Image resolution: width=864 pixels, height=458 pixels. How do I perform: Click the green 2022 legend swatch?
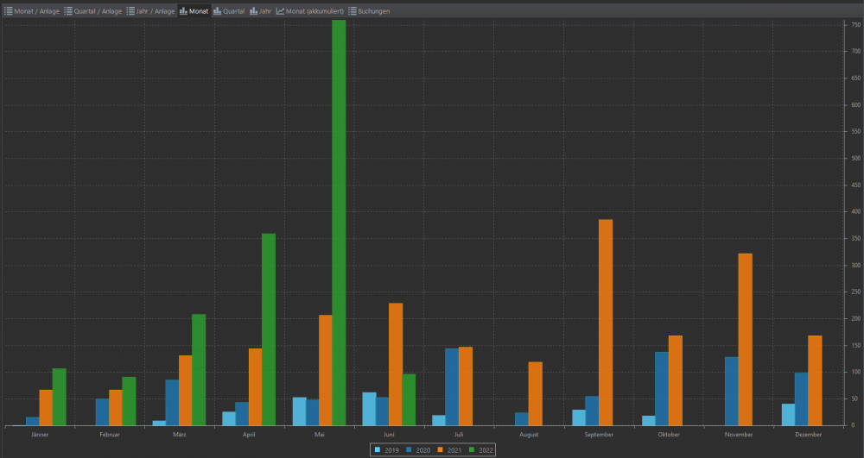[x=472, y=449]
